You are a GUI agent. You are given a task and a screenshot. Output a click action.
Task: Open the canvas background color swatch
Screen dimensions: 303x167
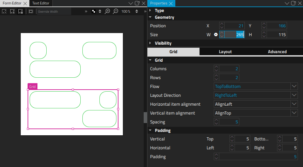click(94, 11)
